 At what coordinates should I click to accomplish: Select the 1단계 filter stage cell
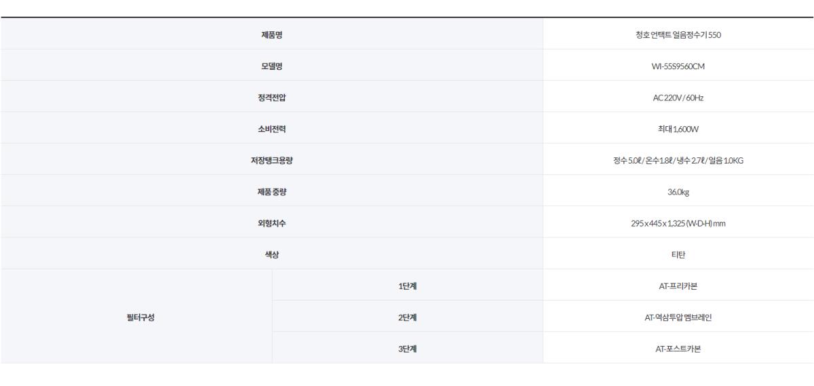click(407, 286)
